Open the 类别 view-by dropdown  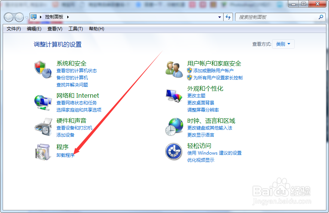click(x=283, y=44)
